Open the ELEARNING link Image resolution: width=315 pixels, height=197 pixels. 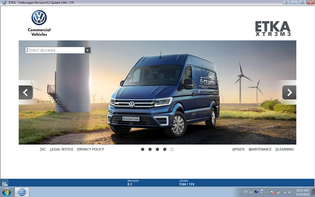tap(285, 149)
